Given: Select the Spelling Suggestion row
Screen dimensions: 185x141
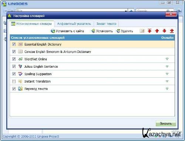Looking at the screenshot, I should (92, 74).
